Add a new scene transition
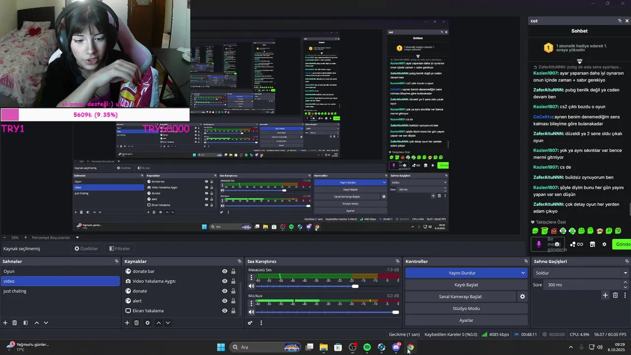The width and height of the screenshot is (631, 355). pos(605,295)
